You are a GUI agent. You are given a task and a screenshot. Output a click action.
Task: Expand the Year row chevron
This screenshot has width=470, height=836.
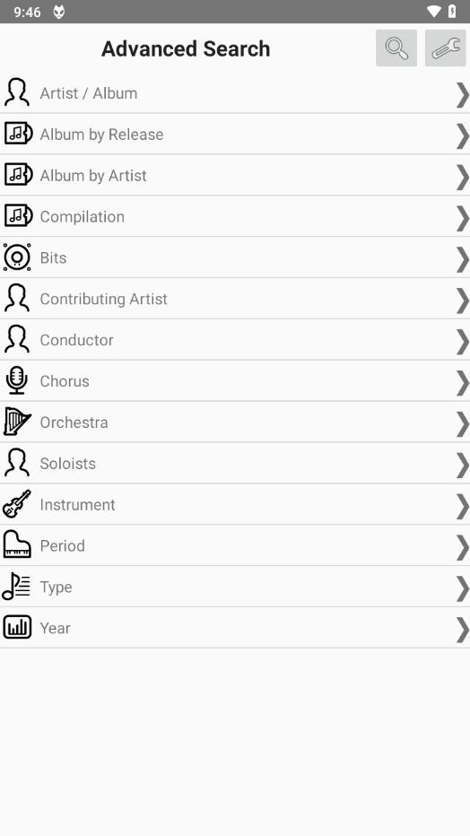(x=462, y=630)
